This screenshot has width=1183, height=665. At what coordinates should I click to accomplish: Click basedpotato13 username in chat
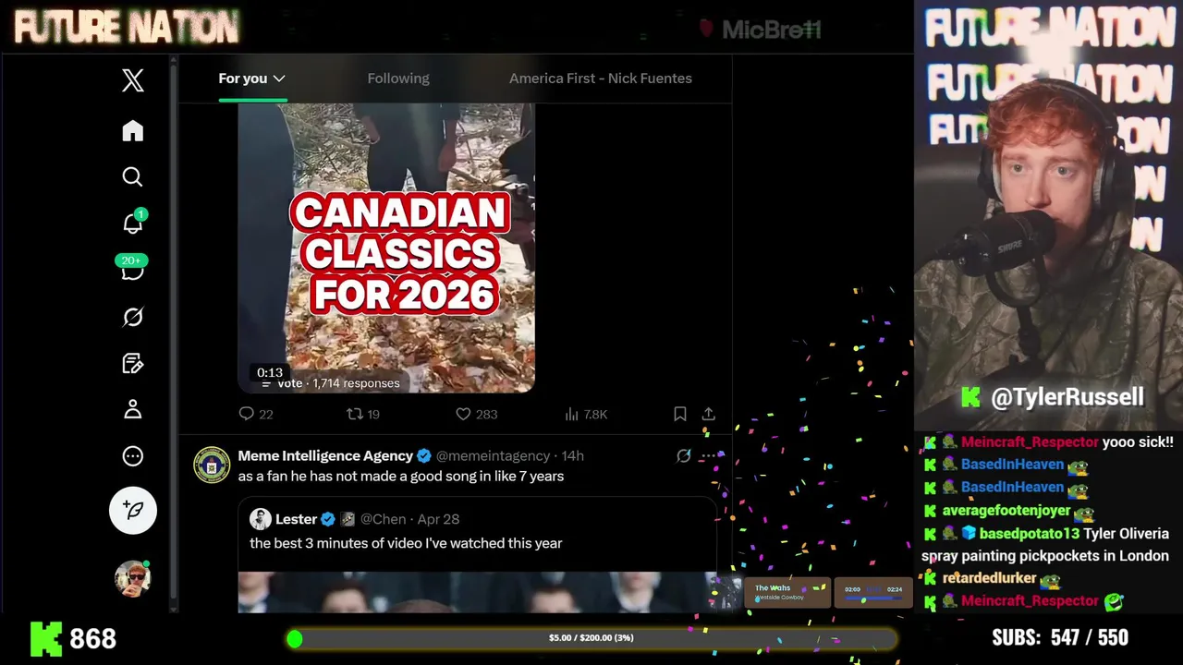click(1030, 534)
